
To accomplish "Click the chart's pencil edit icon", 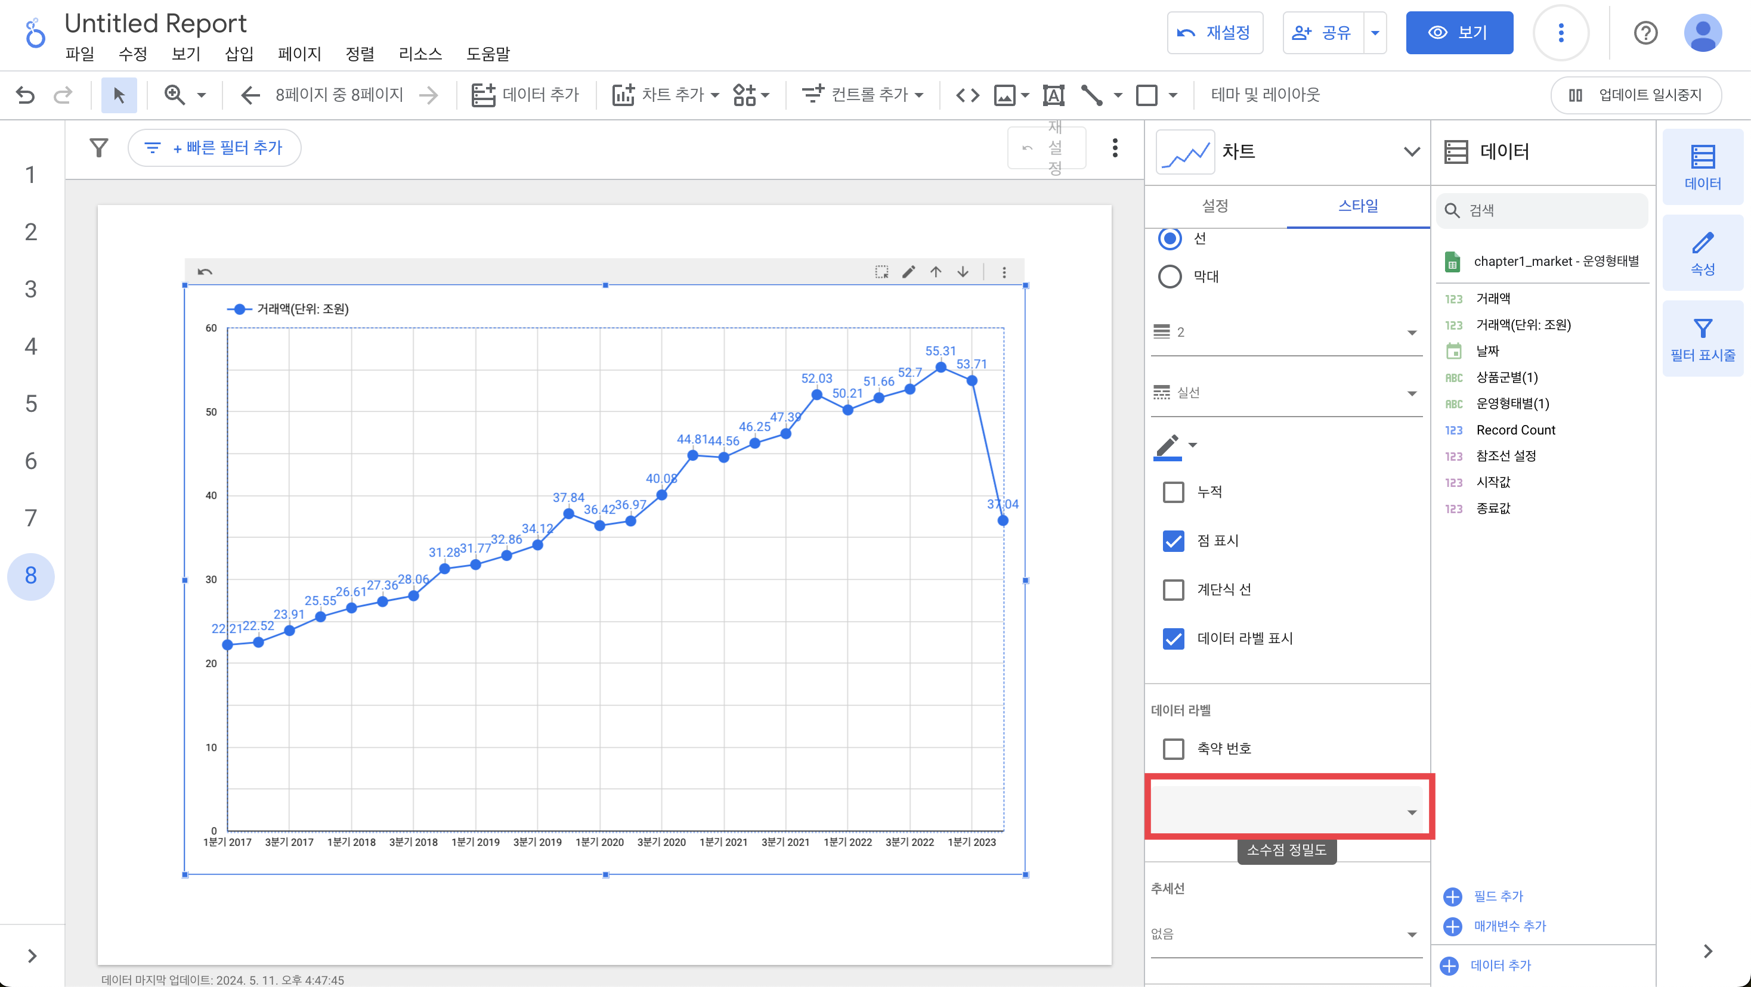I will click(x=908, y=272).
